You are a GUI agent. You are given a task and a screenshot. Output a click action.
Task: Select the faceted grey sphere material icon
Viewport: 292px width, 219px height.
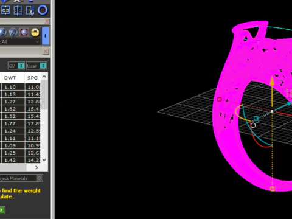click(13, 32)
